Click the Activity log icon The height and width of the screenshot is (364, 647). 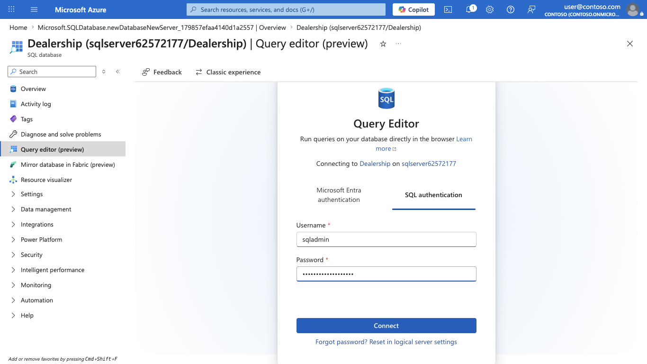pos(13,104)
